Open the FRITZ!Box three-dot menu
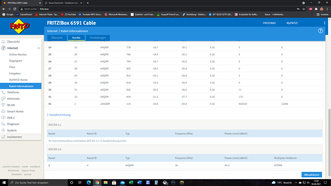 coord(324,23)
